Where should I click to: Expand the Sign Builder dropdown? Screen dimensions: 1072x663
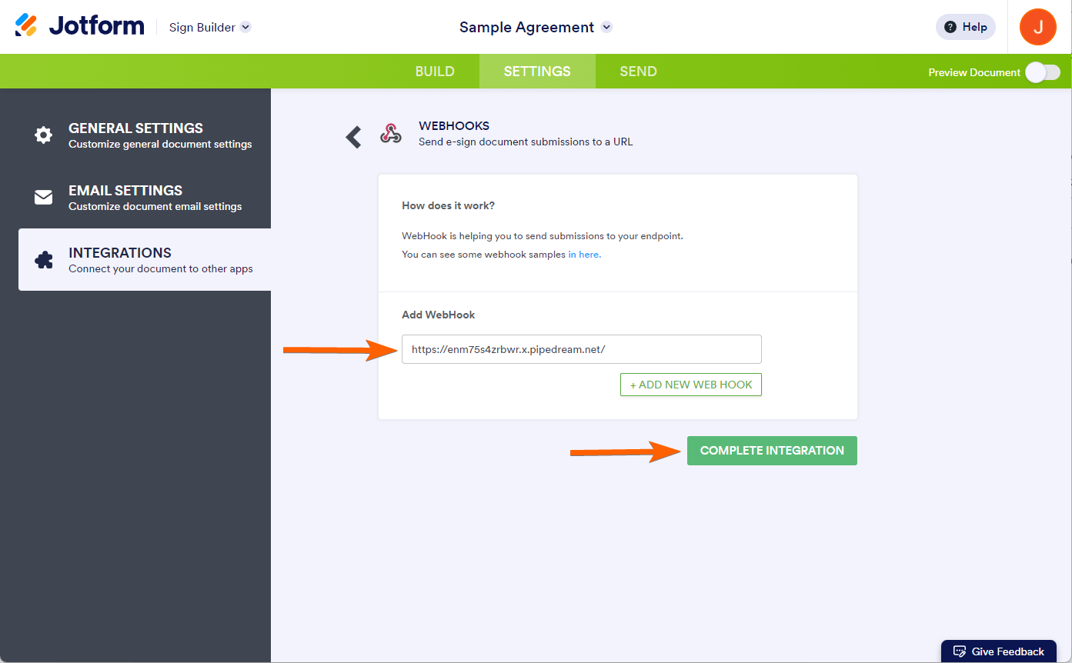245,27
